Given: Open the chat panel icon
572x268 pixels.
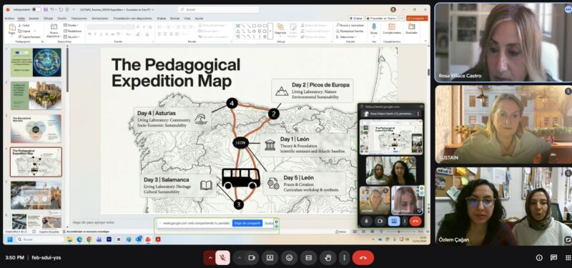Looking at the screenshot, I should tap(553, 258).
